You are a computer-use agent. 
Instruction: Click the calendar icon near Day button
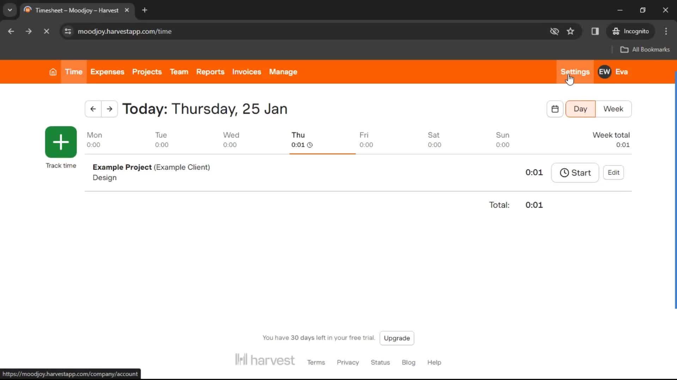click(555, 109)
